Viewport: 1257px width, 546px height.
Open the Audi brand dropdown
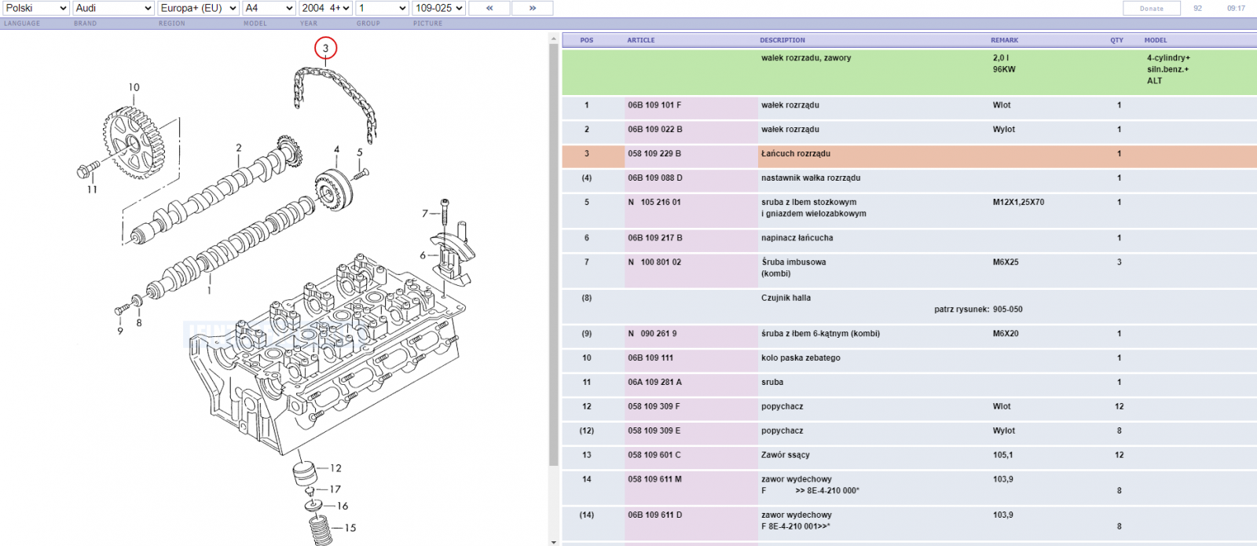pyautogui.click(x=113, y=8)
